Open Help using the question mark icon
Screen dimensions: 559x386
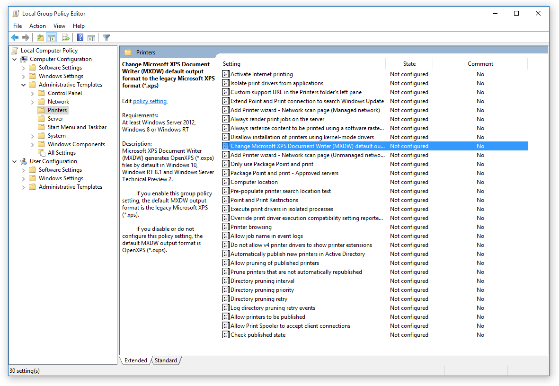coord(80,37)
